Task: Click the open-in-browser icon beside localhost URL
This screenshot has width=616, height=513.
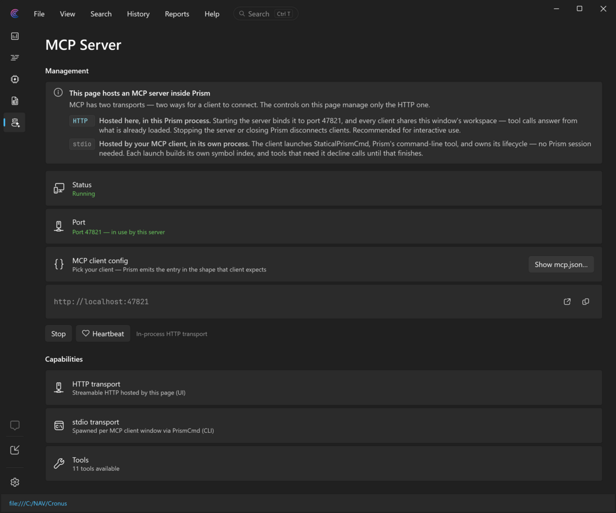Action: pyautogui.click(x=567, y=301)
